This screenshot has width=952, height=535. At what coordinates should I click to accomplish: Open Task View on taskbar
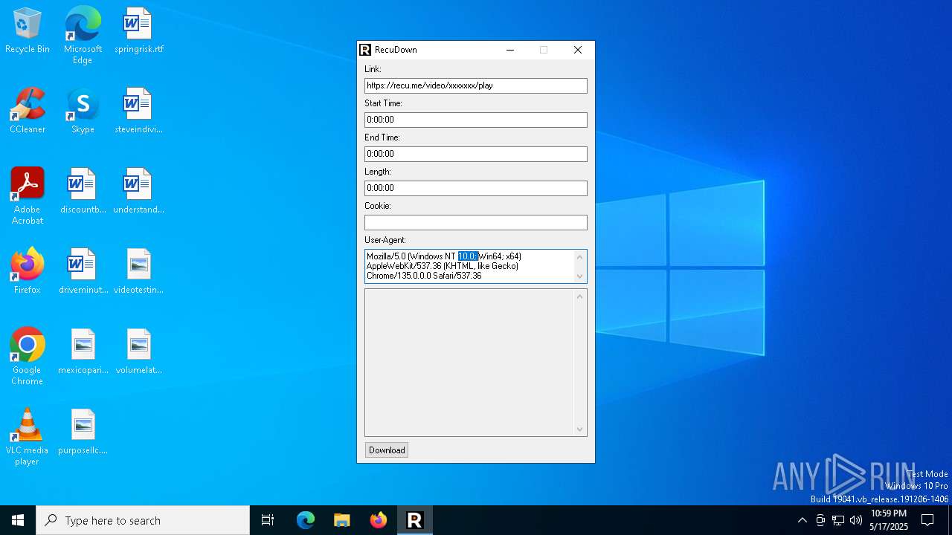pos(268,520)
